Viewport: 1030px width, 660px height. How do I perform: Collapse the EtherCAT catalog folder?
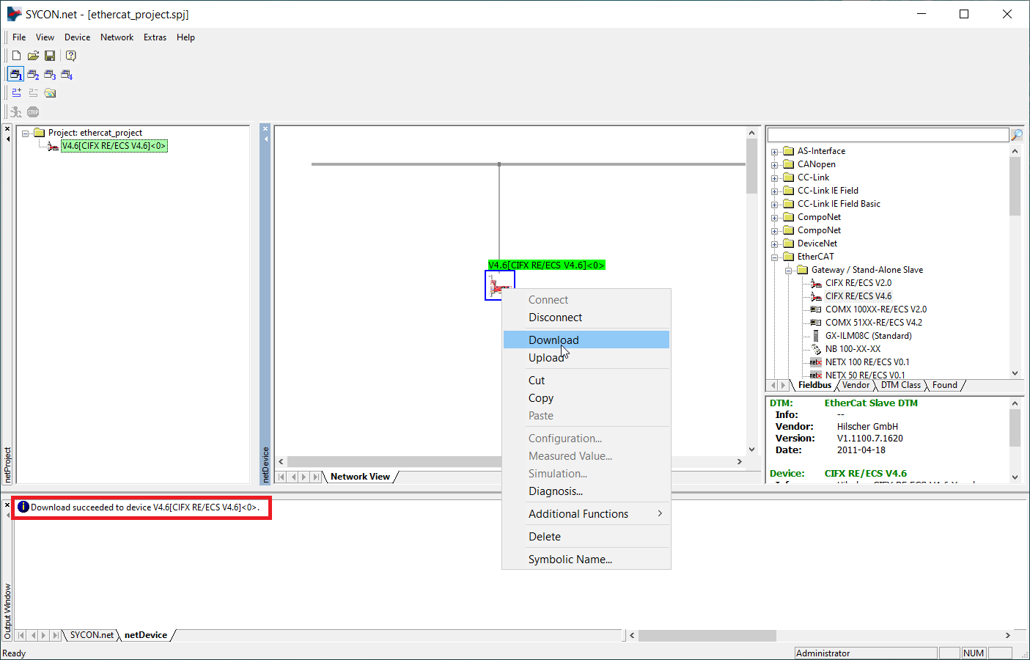(x=775, y=257)
